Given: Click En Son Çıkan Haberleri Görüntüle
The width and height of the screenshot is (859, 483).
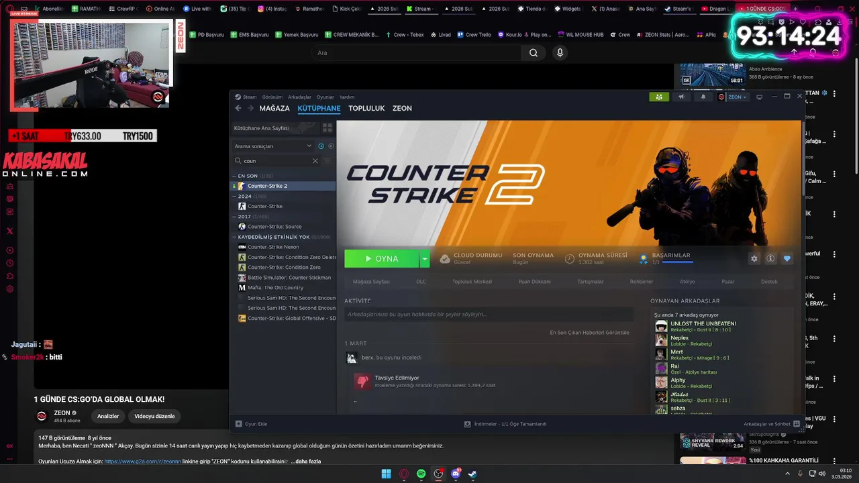Looking at the screenshot, I should coord(589,332).
